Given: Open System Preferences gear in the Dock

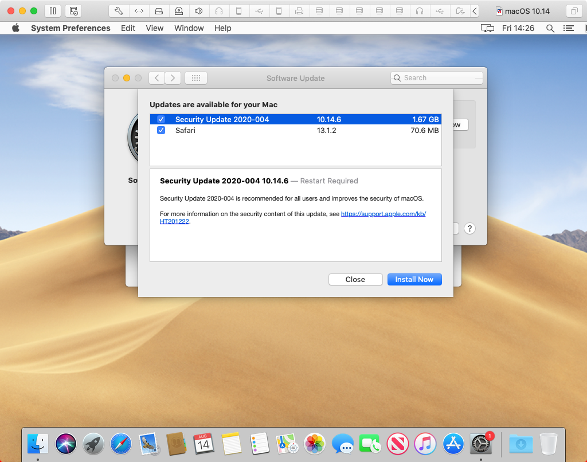Looking at the screenshot, I should pyautogui.click(x=480, y=444).
